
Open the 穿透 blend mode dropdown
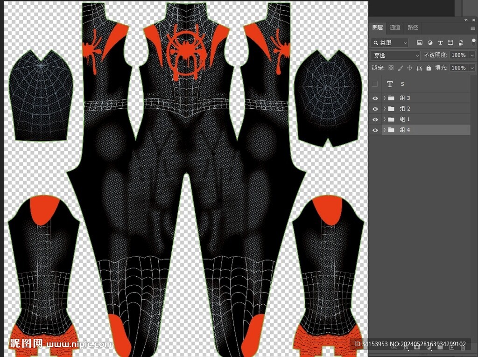click(x=396, y=55)
